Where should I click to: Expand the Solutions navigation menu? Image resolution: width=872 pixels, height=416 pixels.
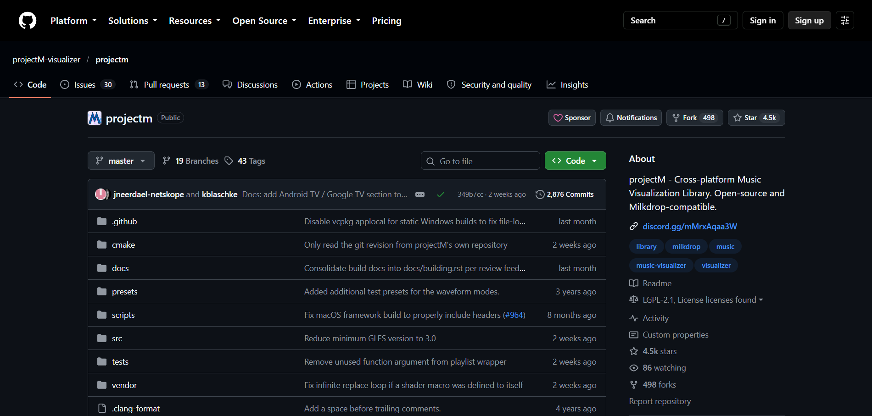pos(133,21)
